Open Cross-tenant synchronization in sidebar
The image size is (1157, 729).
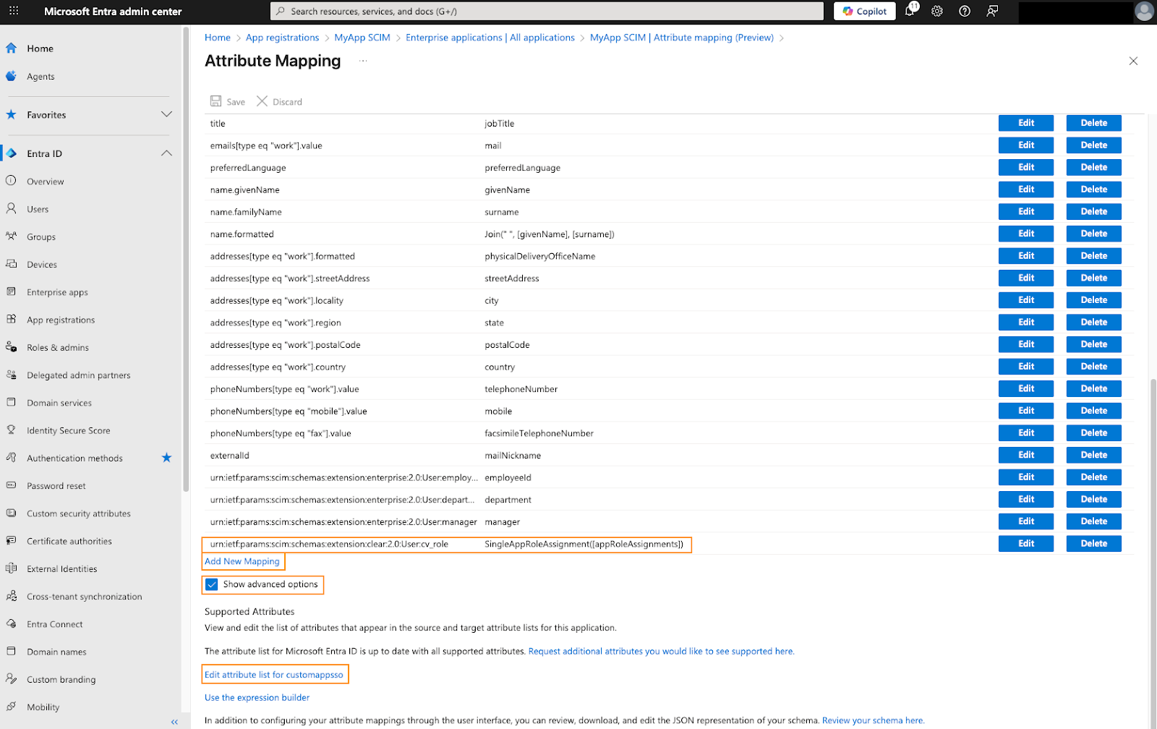coord(85,597)
